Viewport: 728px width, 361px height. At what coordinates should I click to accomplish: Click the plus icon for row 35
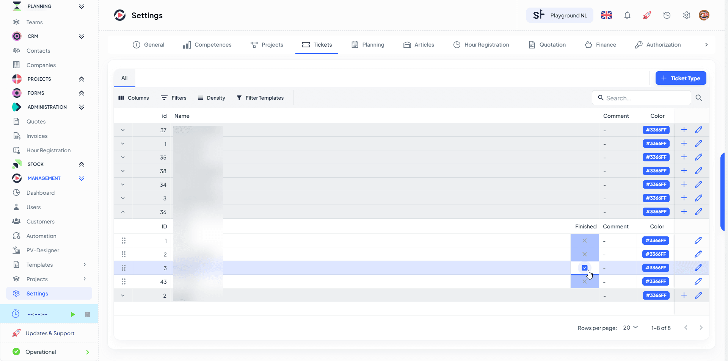pyautogui.click(x=684, y=157)
